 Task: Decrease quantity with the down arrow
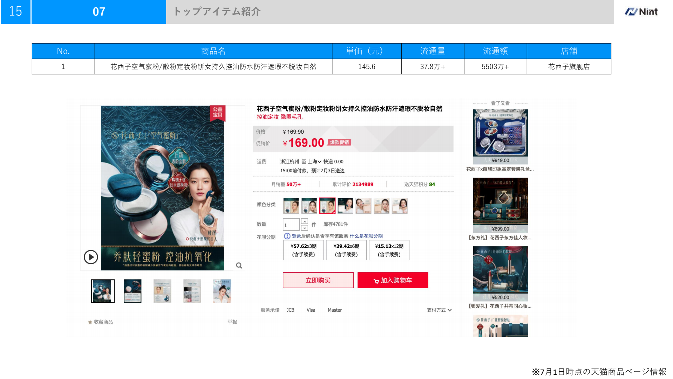(x=305, y=228)
